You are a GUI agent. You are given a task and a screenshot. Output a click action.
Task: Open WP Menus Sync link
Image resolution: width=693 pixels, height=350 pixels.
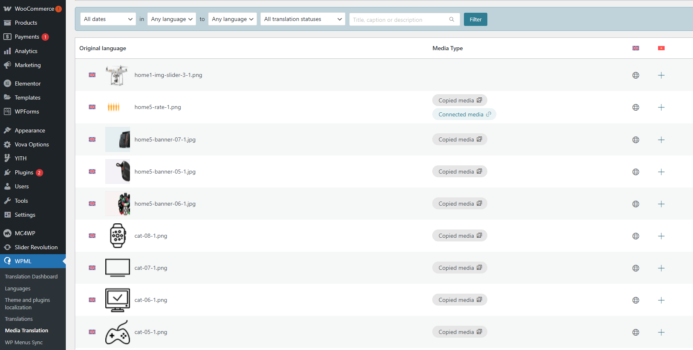tap(24, 343)
